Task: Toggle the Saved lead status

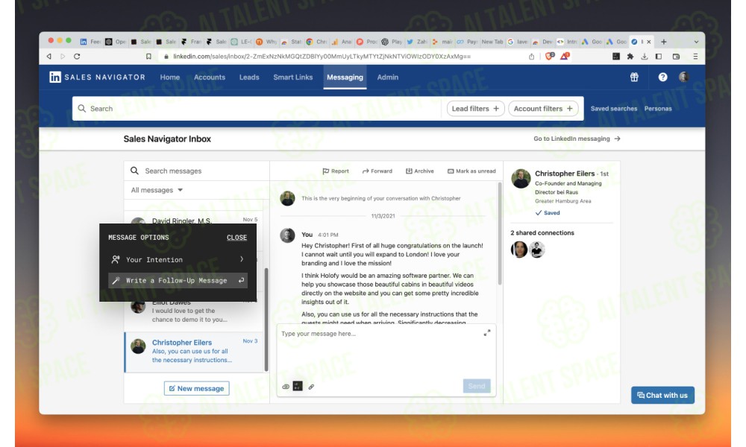Action: [x=548, y=213]
